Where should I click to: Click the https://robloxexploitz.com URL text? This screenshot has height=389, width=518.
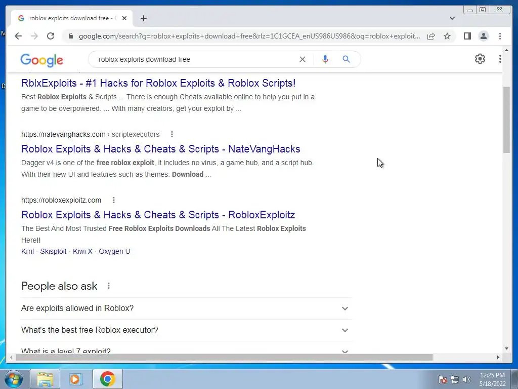[x=61, y=200]
